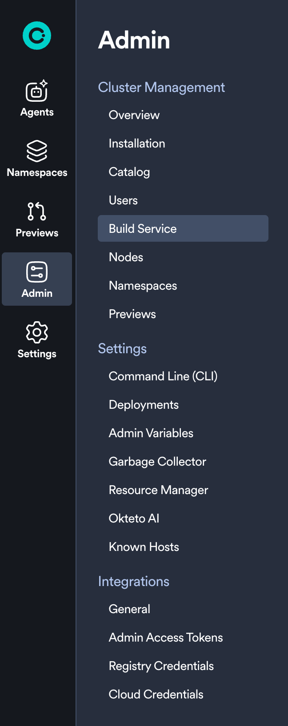288x726 pixels.
Task: Select the highlighted Build Service entry
Action: (143, 228)
